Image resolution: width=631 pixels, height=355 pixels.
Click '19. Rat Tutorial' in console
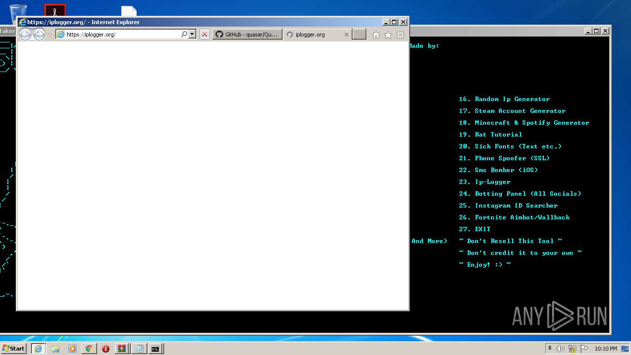tap(491, 135)
